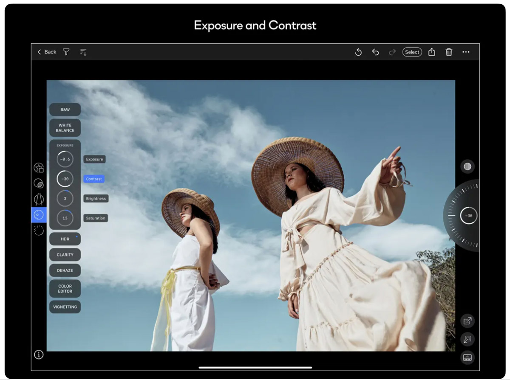Click the redo arrow icon
The image size is (510, 380).
[392, 52]
